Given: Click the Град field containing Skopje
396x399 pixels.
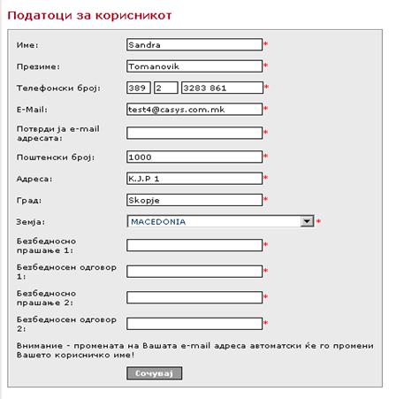Looking at the screenshot, I should point(194,200).
